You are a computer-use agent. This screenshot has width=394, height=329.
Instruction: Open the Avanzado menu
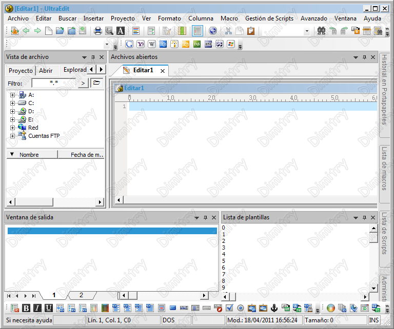pyautogui.click(x=314, y=18)
